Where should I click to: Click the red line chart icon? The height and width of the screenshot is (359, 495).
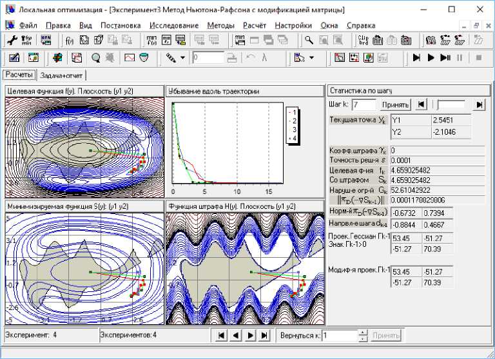[129, 58]
